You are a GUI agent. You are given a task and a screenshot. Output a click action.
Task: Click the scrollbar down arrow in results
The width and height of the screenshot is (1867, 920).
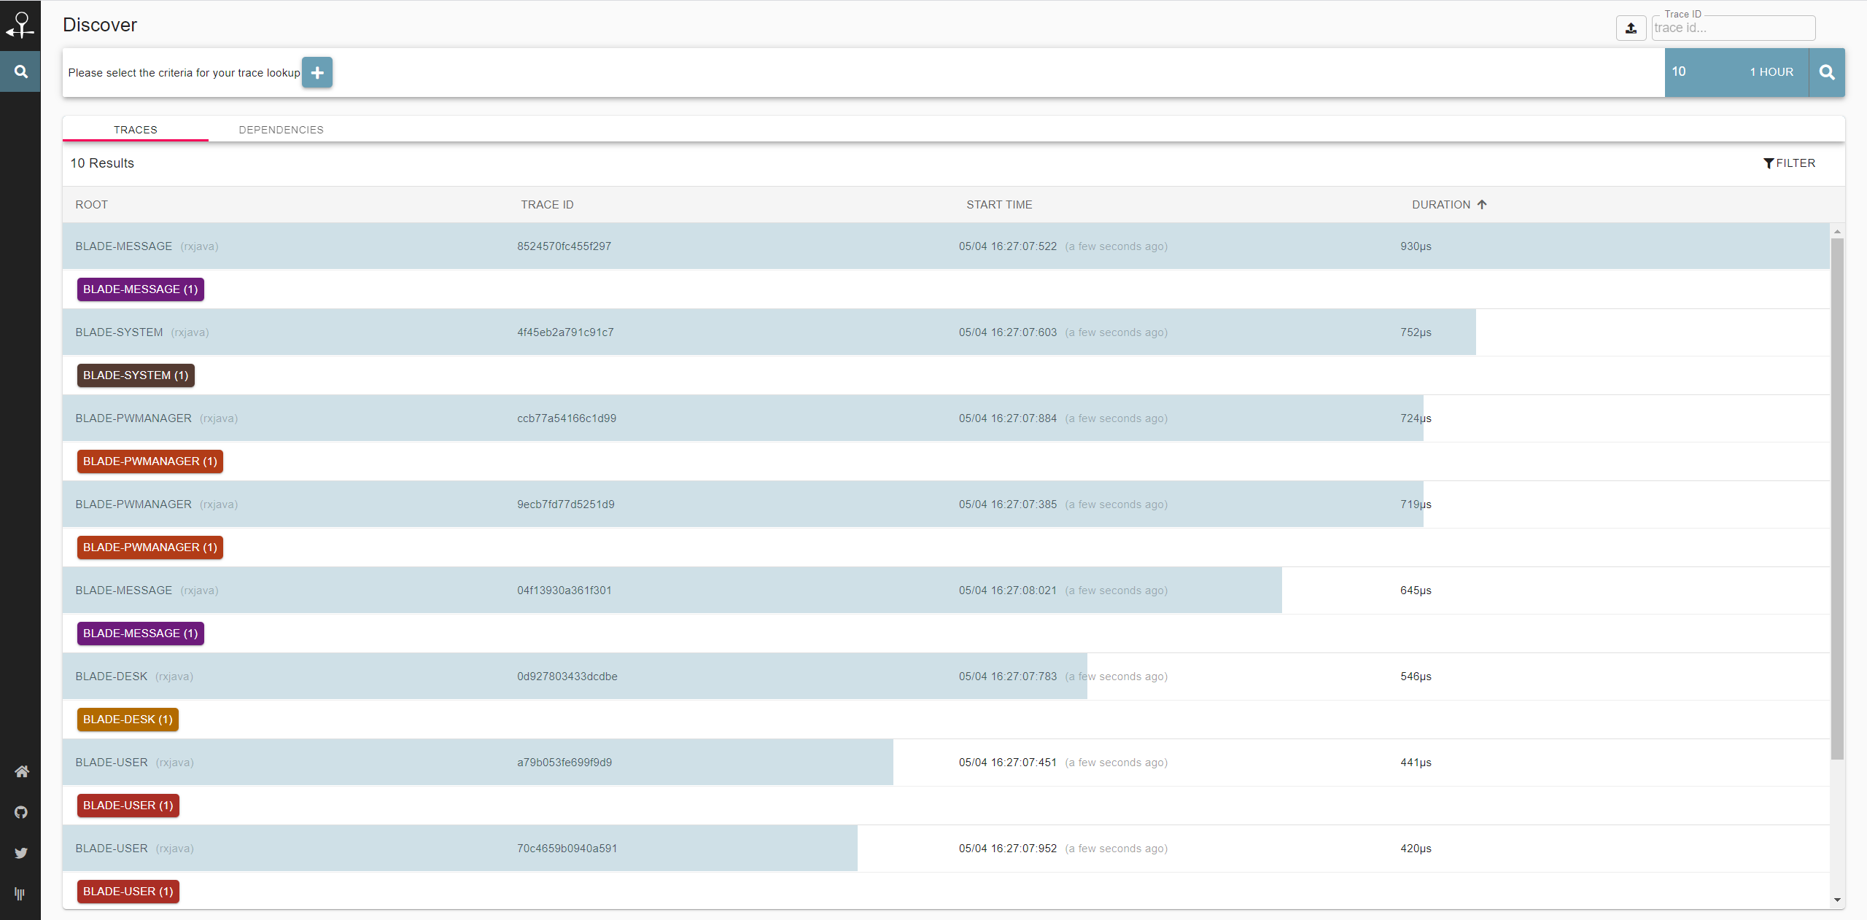click(1837, 900)
